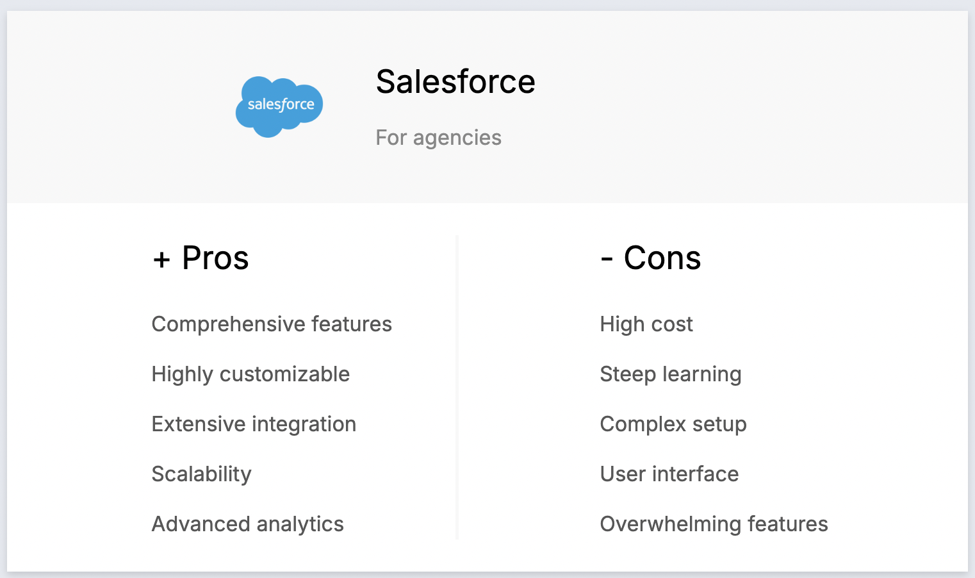Click 'Extensive integration' list entry
This screenshot has width=975, height=578.
[x=254, y=424]
